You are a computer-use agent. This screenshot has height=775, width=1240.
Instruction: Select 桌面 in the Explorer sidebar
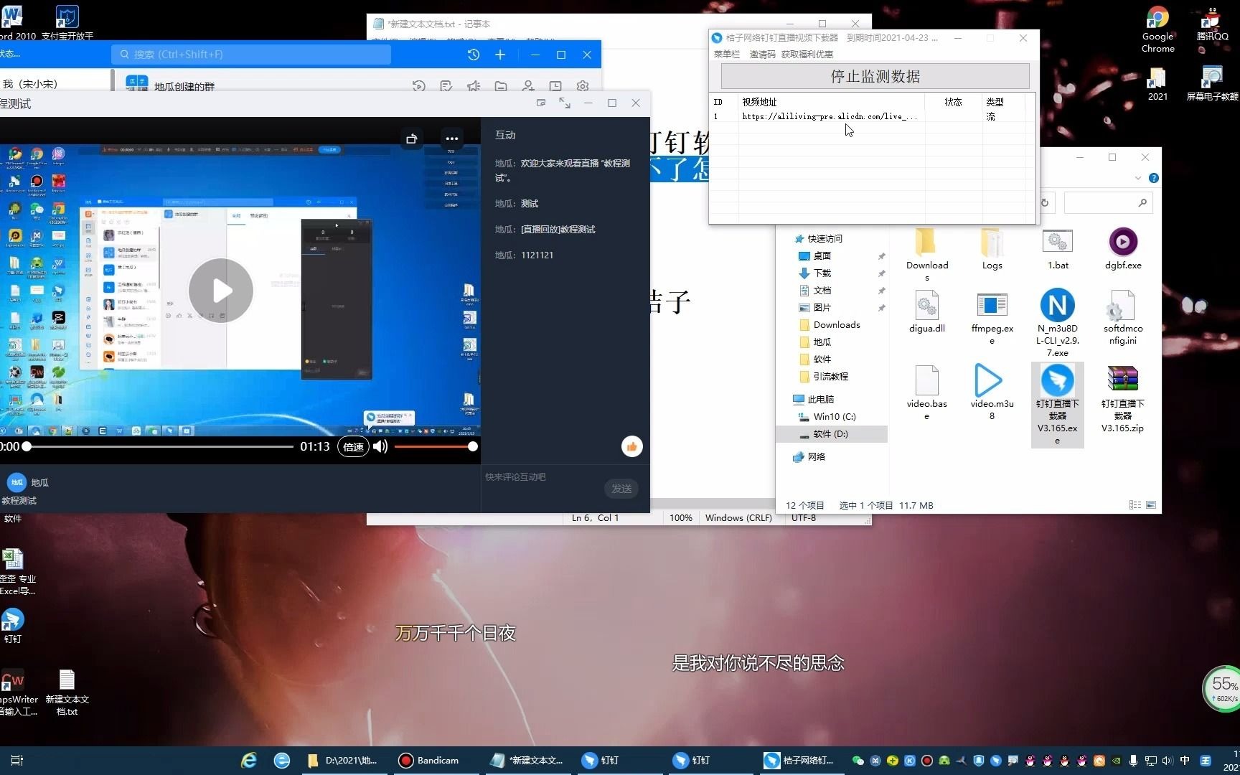click(822, 255)
